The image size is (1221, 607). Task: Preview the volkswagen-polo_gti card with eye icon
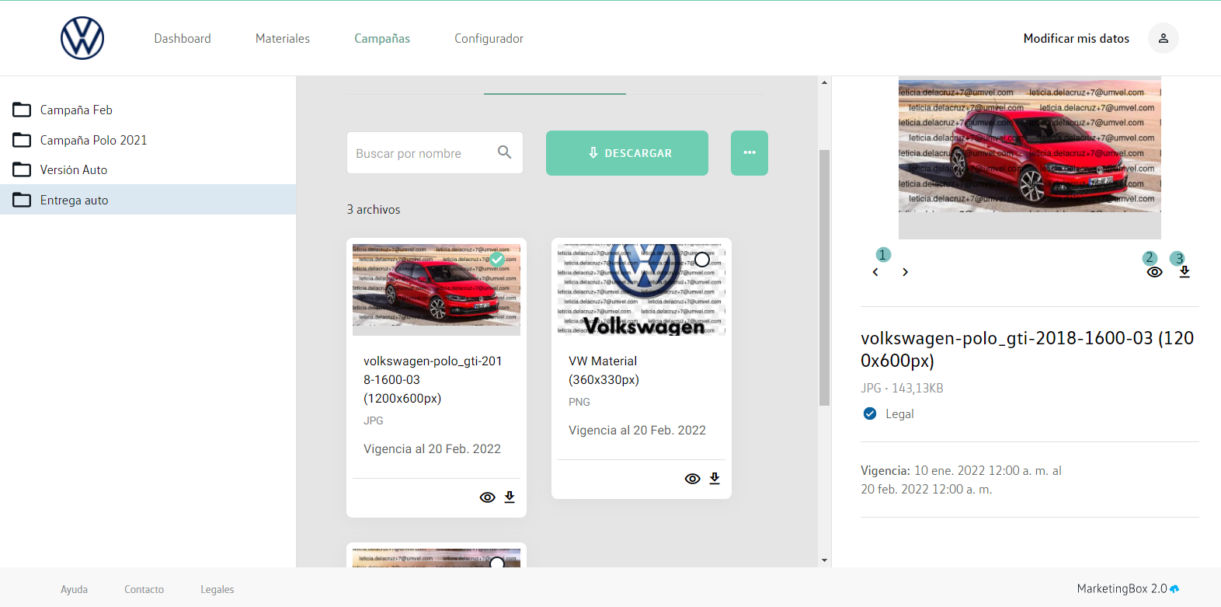tap(488, 497)
